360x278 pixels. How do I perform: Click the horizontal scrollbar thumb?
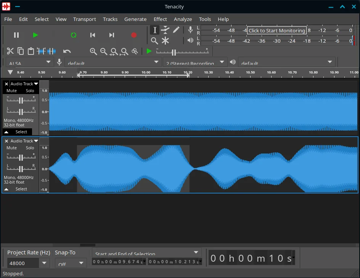(x=87, y=245)
